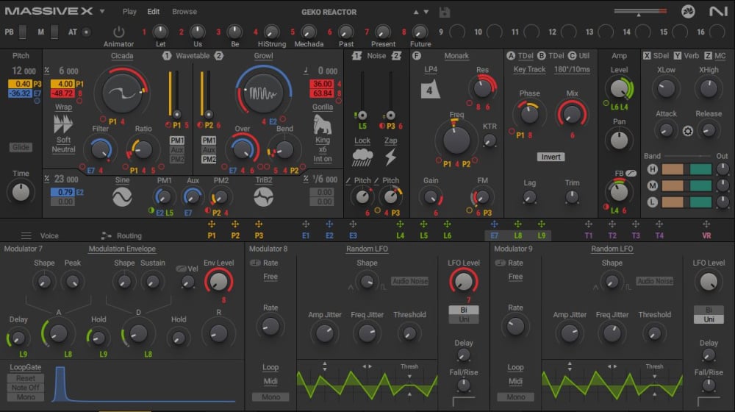Click the filter F circle icon
Image resolution: width=735 pixels, height=412 pixels.
416,56
